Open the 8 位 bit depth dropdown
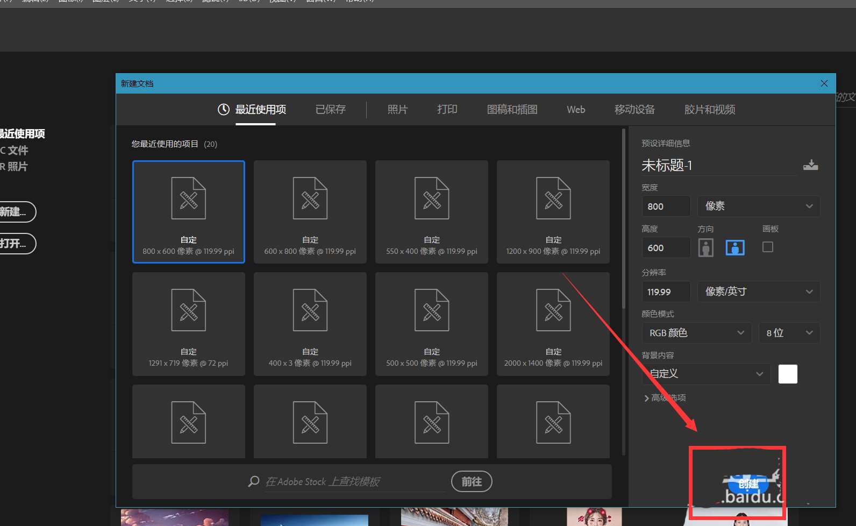Image resolution: width=856 pixels, height=526 pixels. click(789, 333)
